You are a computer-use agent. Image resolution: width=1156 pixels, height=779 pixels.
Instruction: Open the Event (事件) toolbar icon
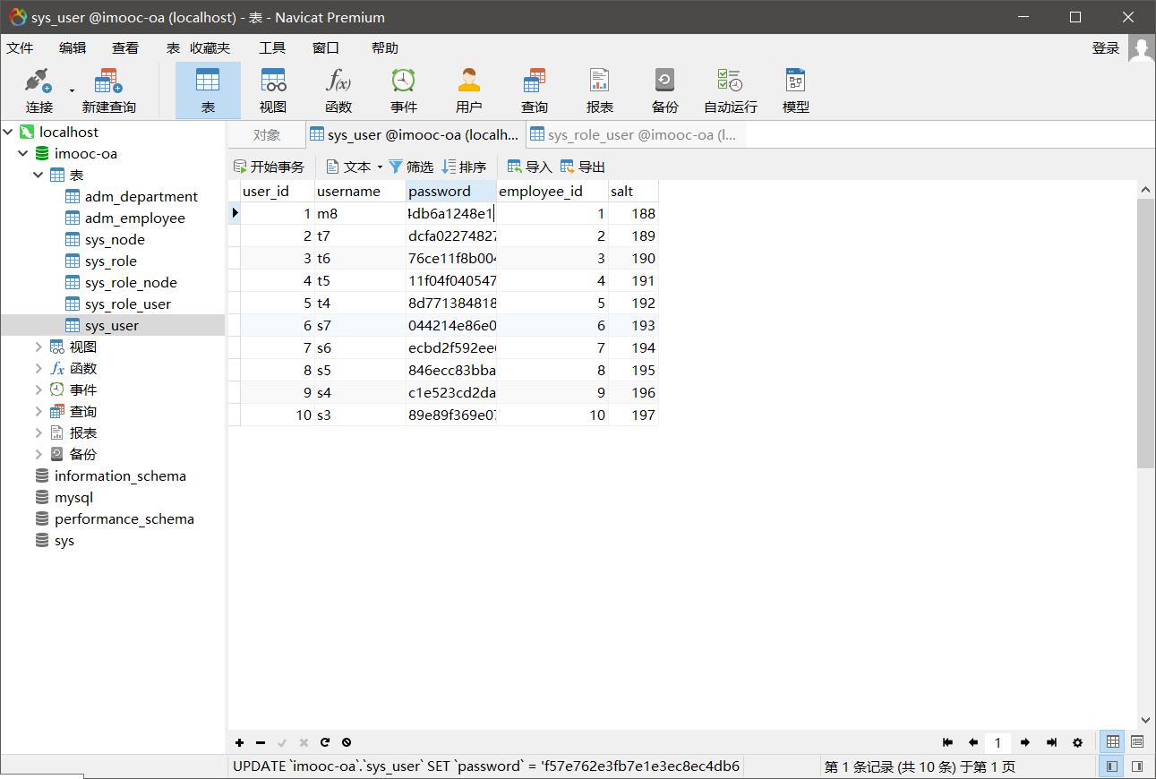pos(404,91)
